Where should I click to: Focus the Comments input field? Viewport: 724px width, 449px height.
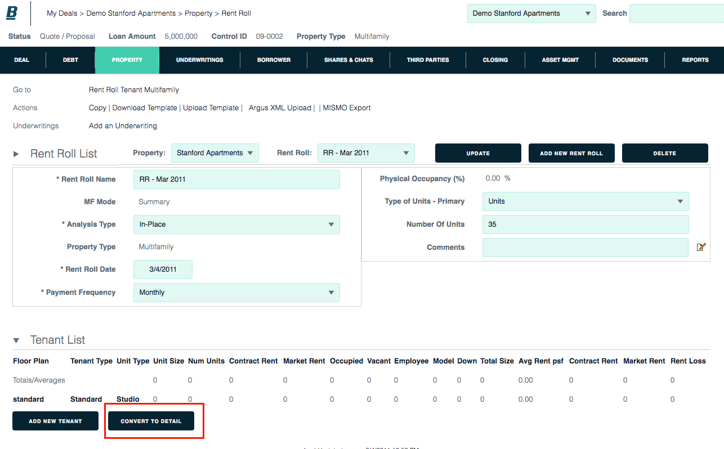pyautogui.click(x=586, y=247)
